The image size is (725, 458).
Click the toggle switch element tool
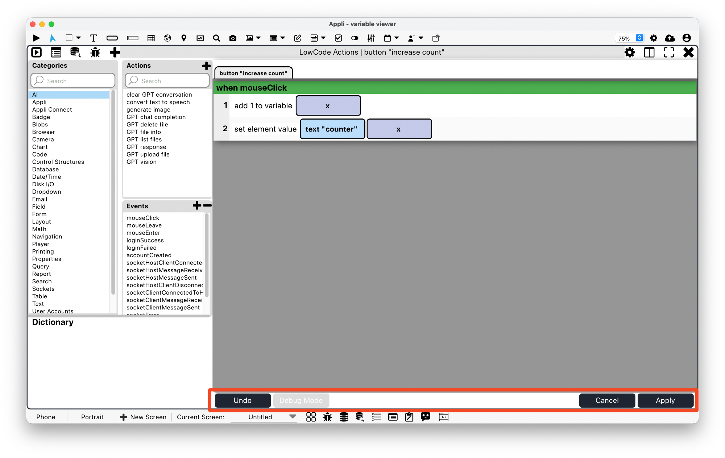(355, 38)
